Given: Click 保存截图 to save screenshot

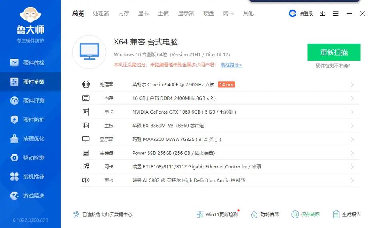Looking at the screenshot, I should click(x=305, y=214).
